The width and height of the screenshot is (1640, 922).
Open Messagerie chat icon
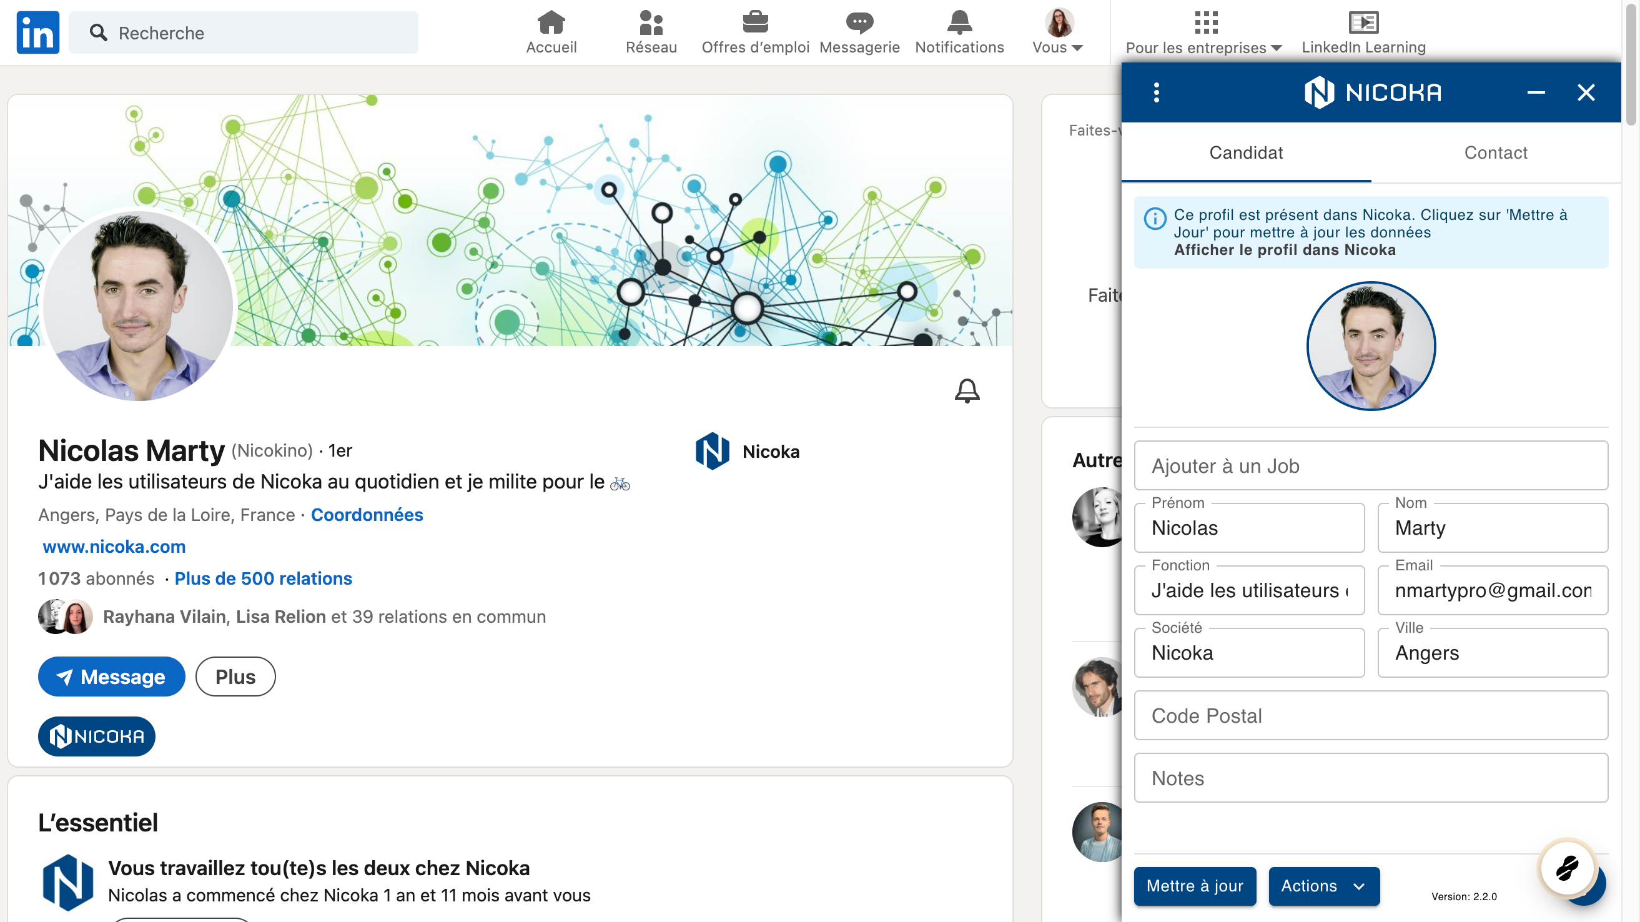coord(859,23)
